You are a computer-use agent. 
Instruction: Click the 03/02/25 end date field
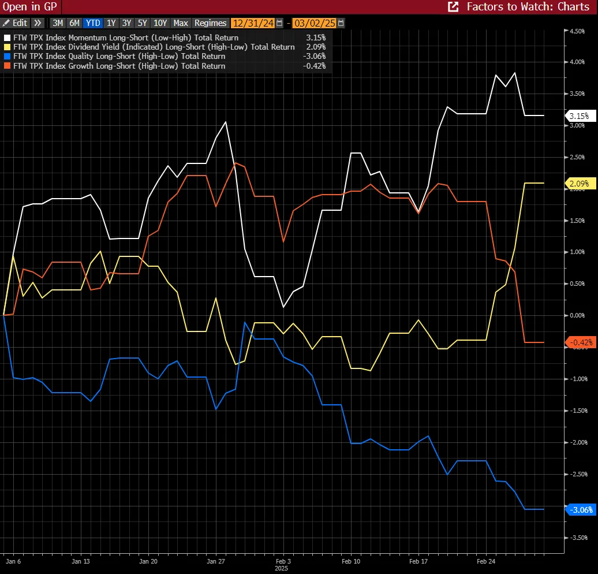(315, 23)
